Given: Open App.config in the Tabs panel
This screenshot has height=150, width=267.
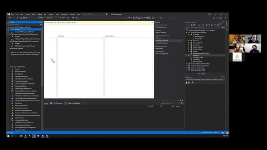Looking at the screenshot, I should coord(159,48).
